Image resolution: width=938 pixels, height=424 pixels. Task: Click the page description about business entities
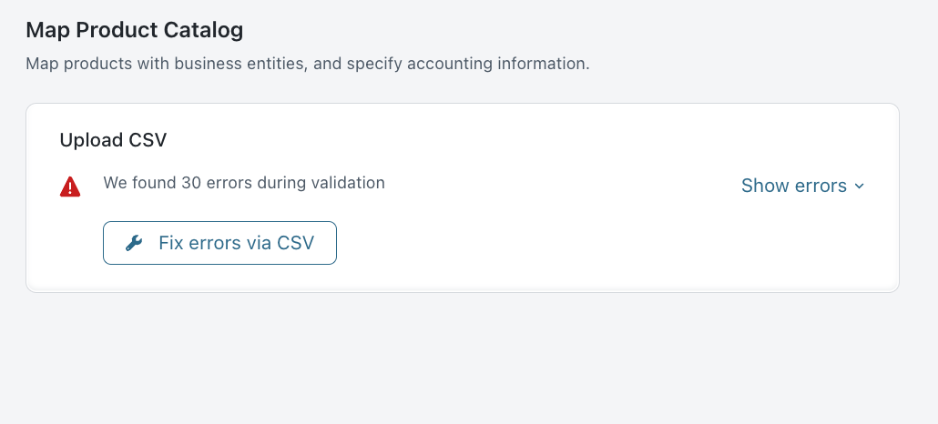click(308, 65)
